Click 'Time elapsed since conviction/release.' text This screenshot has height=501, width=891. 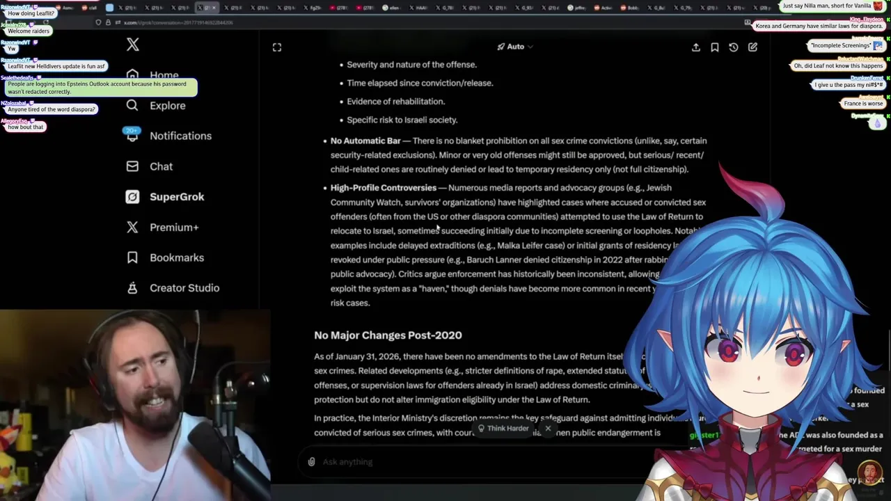[x=420, y=83]
